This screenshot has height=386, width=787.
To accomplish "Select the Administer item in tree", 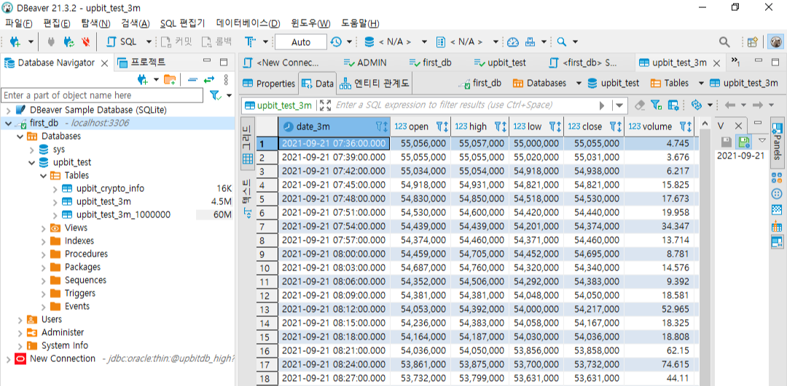I will [x=62, y=332].
